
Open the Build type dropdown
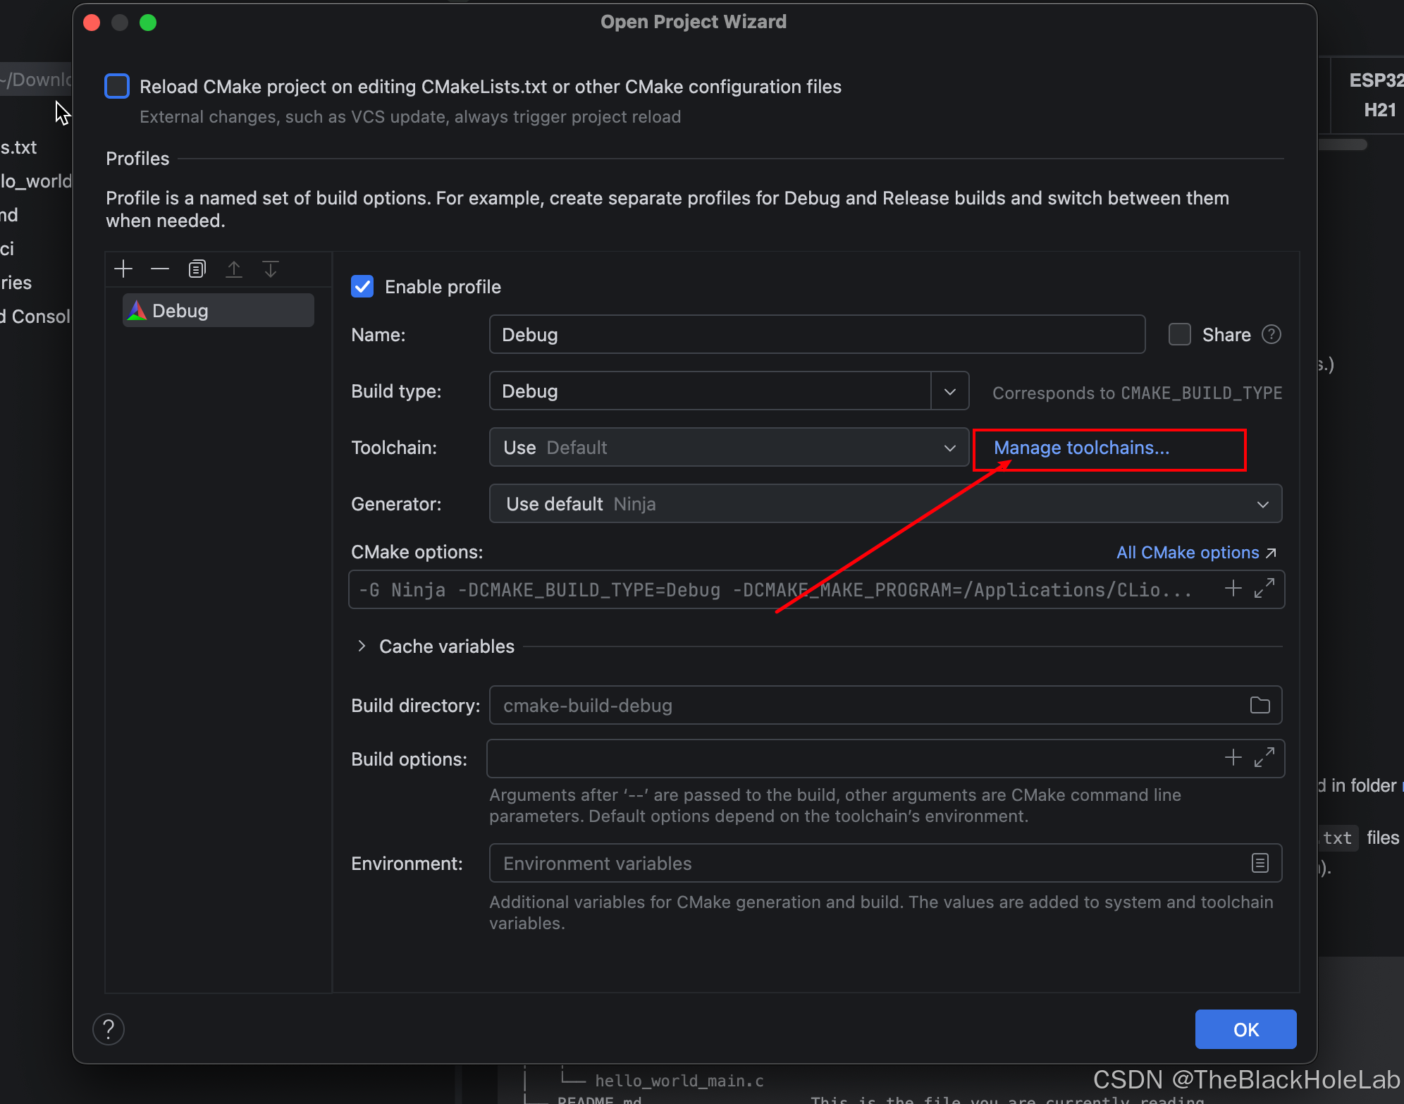click(x=949, y=391)
